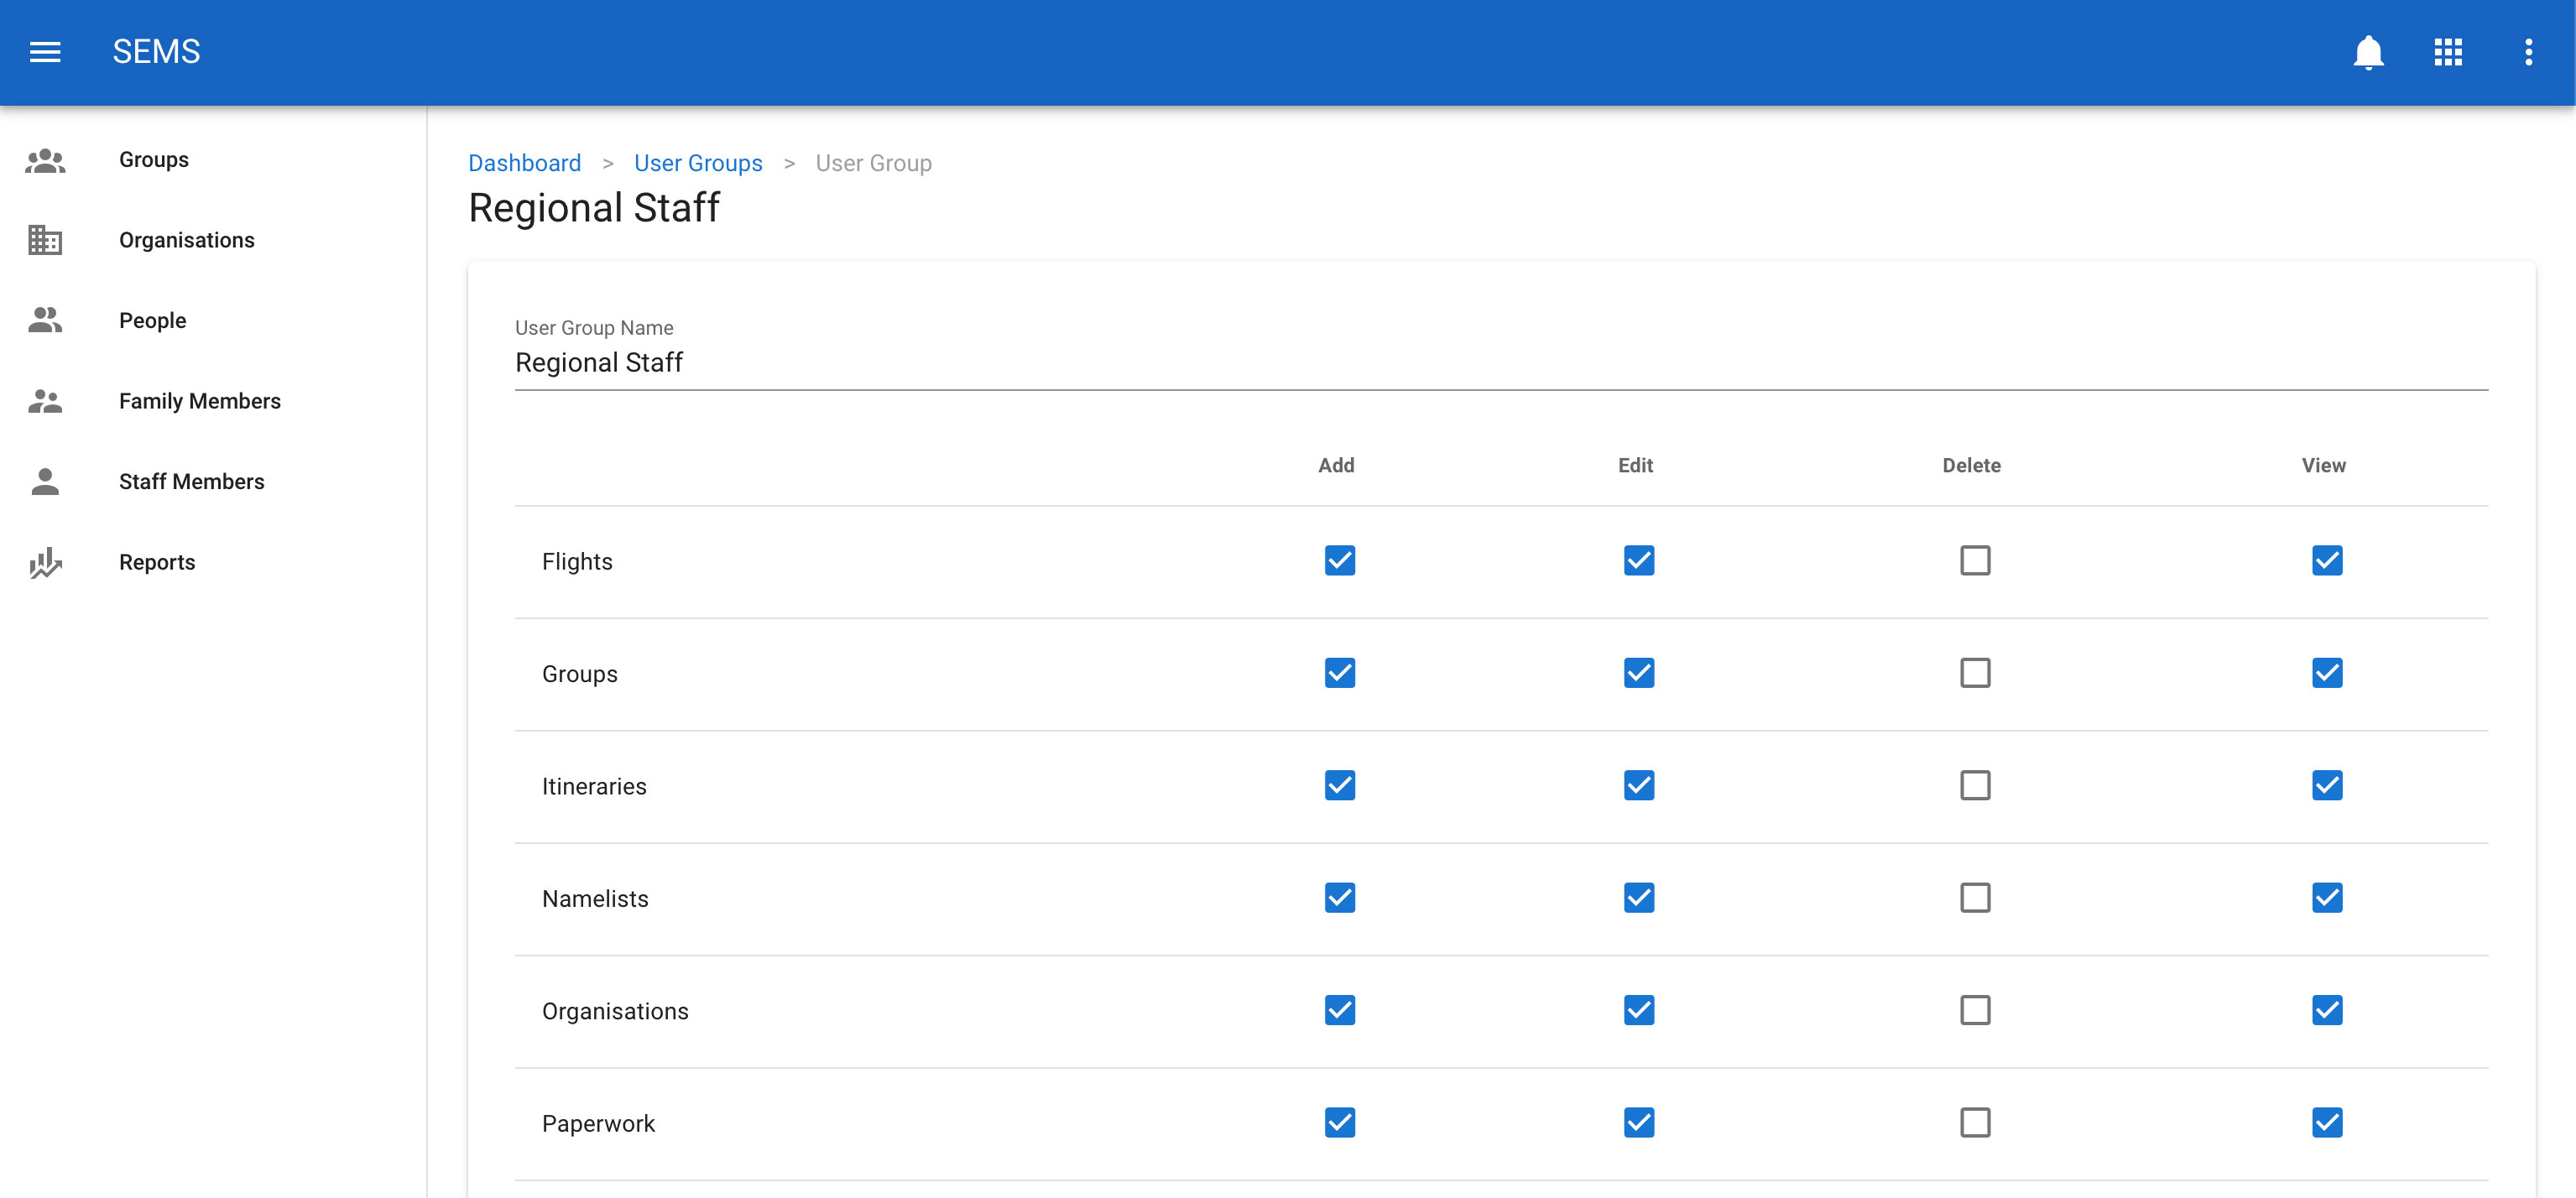Click the Groups sidebar icon
Viewport: 2576px width, 1198px height.
[45, 160]
